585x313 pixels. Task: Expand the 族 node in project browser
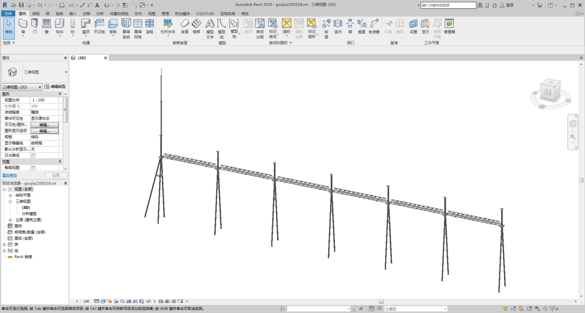click(4, 245)
